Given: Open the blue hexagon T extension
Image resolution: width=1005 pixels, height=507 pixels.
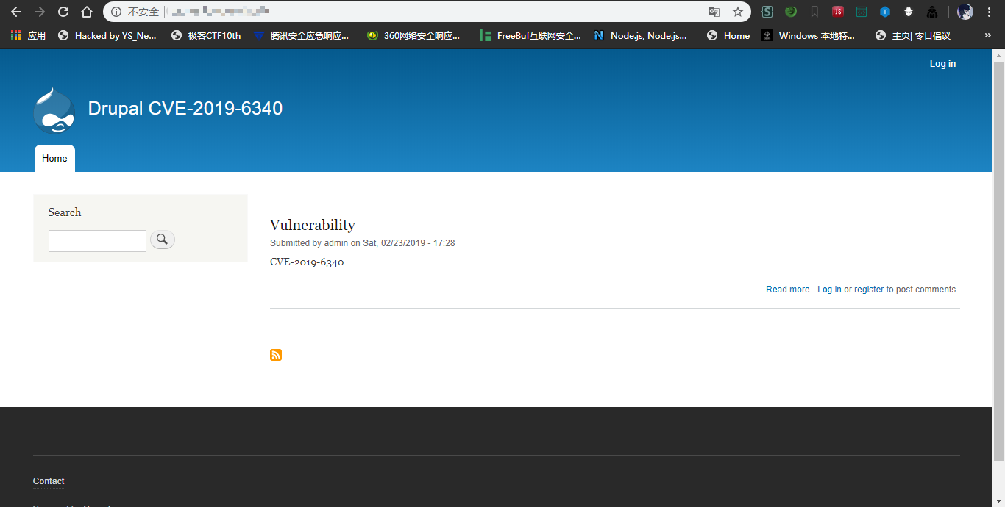Looking at the screenshot, I should [x=885, y=12].
